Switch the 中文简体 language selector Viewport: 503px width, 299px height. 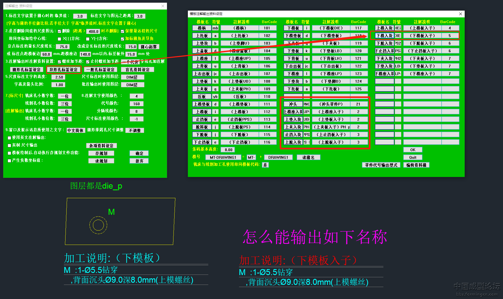tap(76, 130)
